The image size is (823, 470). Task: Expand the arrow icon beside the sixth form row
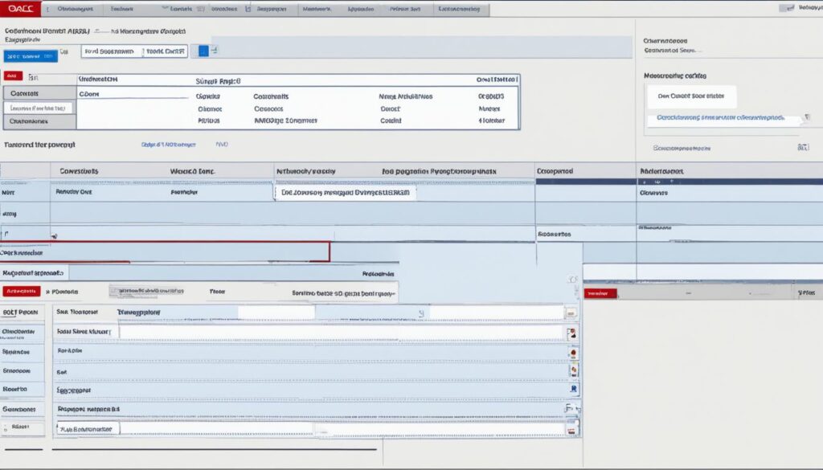[571, 409]
